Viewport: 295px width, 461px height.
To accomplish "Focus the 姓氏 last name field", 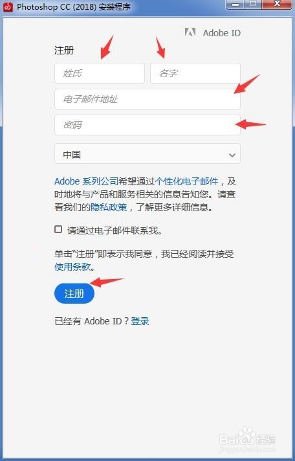I will [x=100, y=73].
